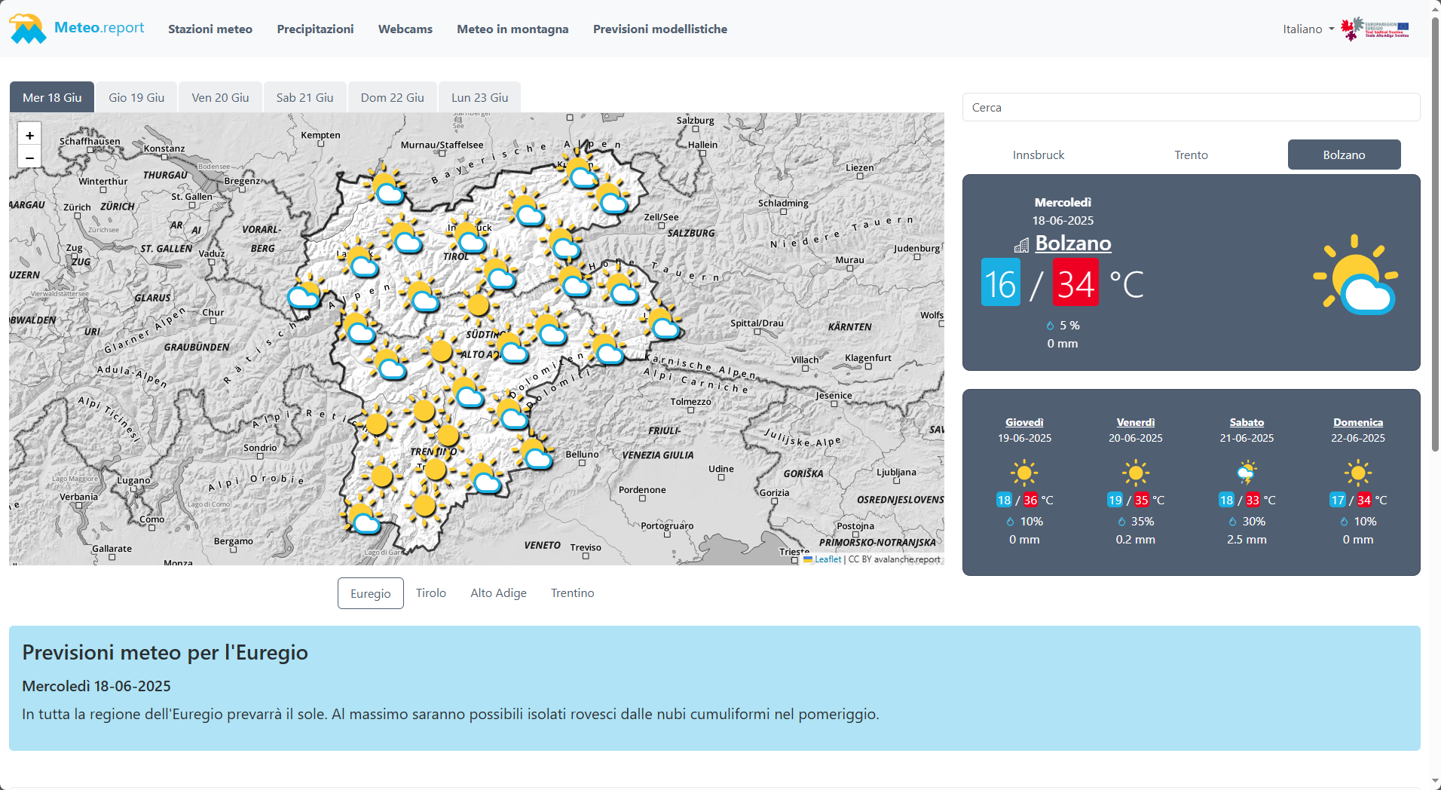Viewport: 1441px width, 790px height.
Task: Zoom in on the weather map
Action: click(x=29, y=136)
